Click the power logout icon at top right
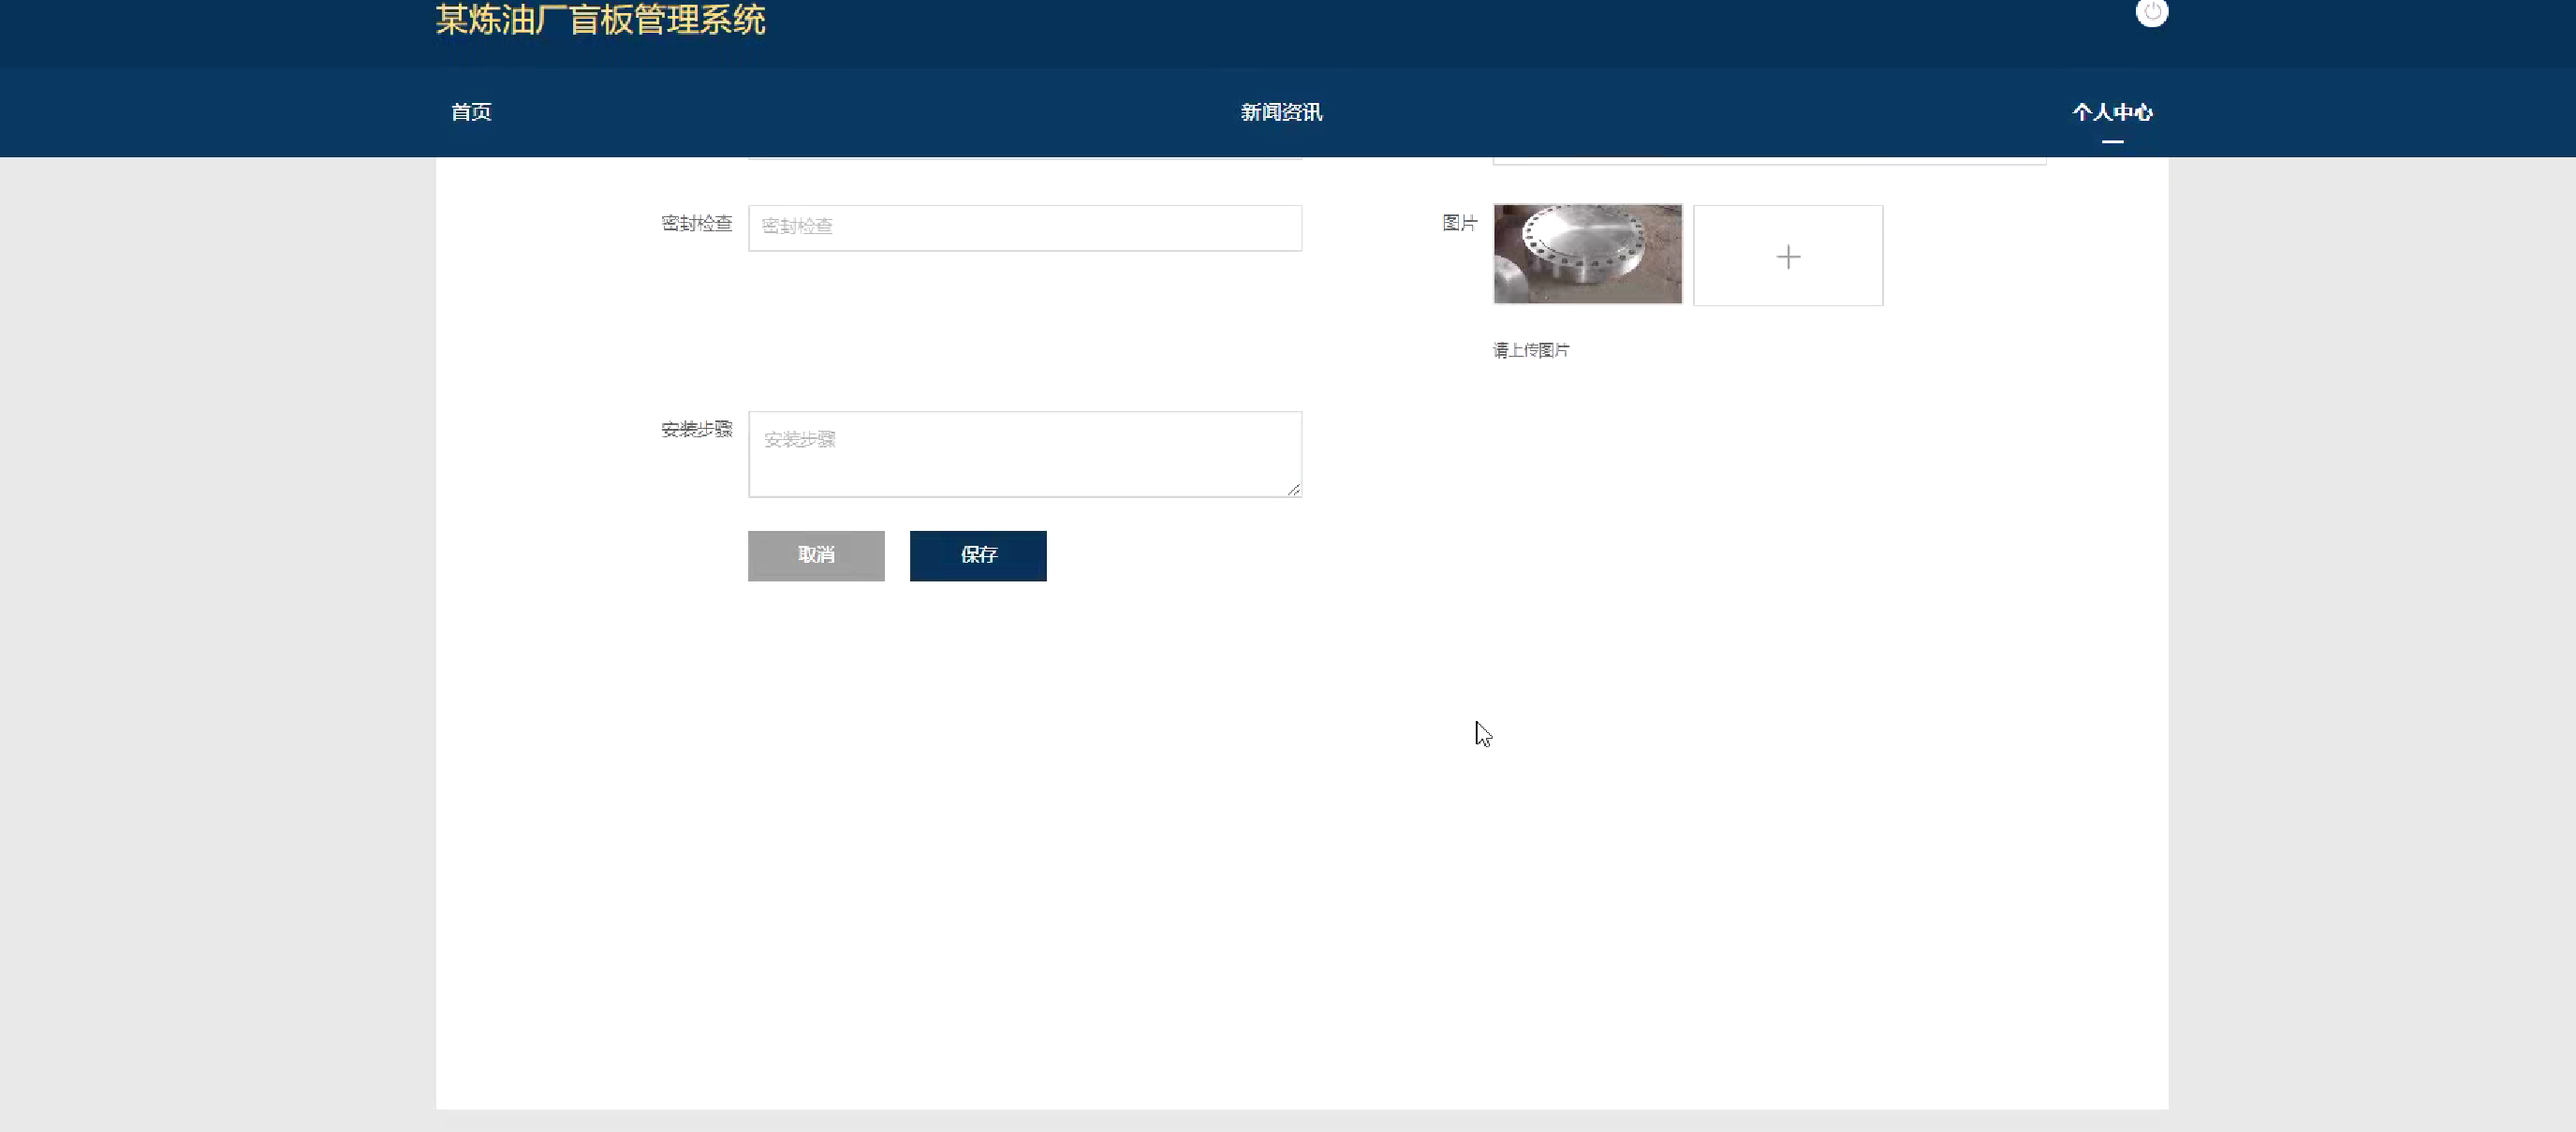 pos(2151,13)
